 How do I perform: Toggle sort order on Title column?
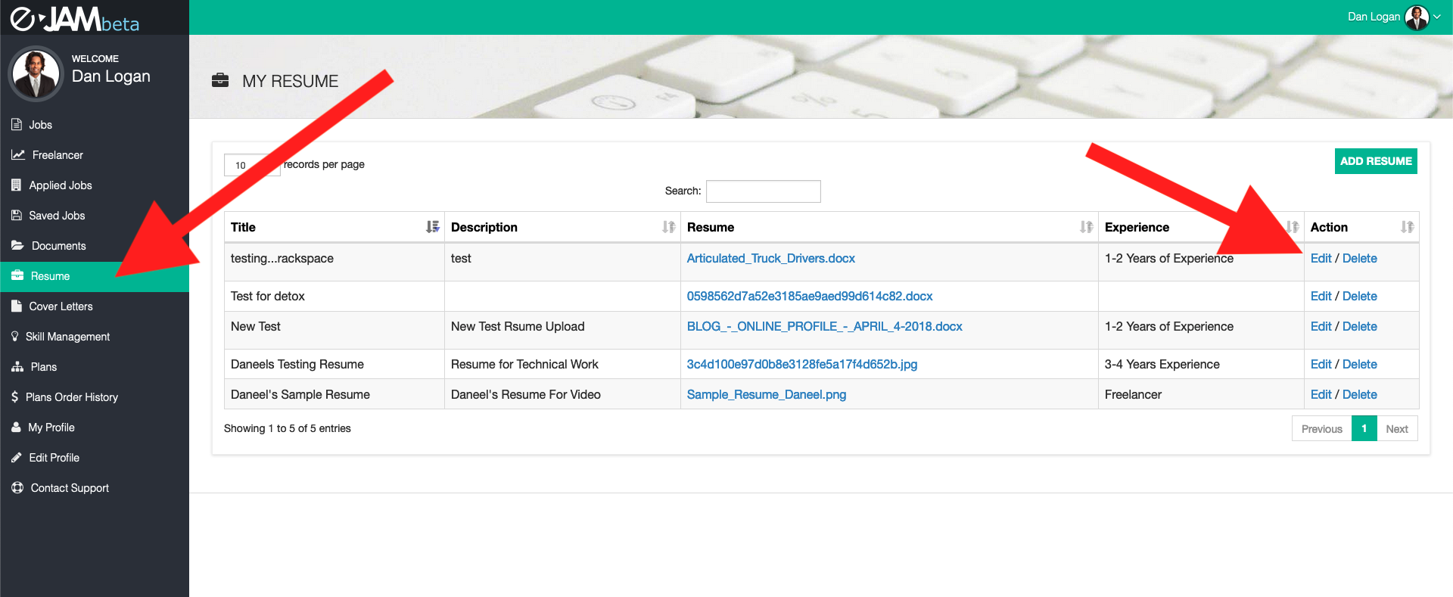click(x=433, y=227)
